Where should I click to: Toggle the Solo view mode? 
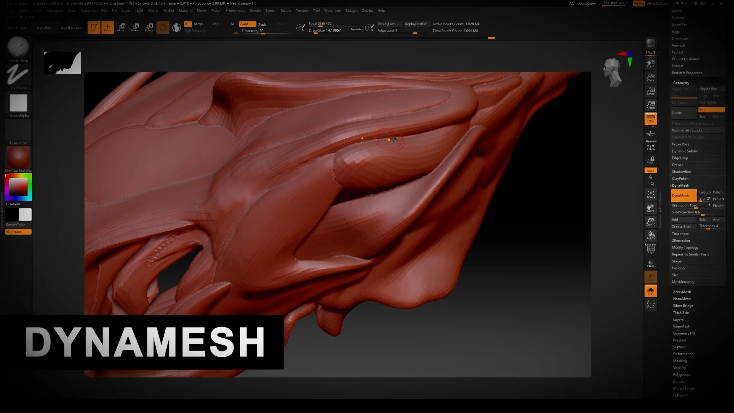tap(651, 291)
